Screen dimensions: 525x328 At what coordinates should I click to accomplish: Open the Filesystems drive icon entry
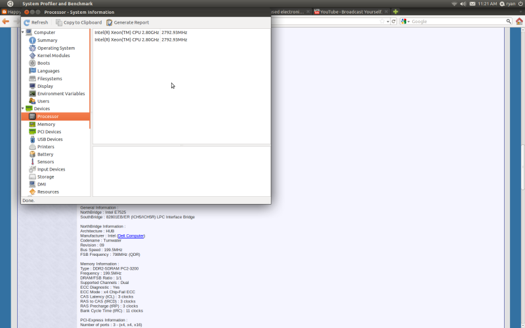[32, 79]
